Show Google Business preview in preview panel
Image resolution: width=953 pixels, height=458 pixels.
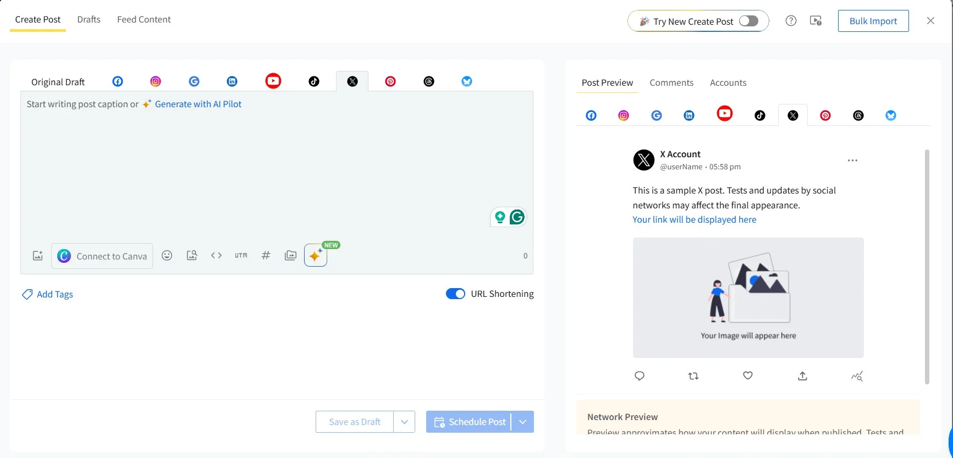coord(657,115)
